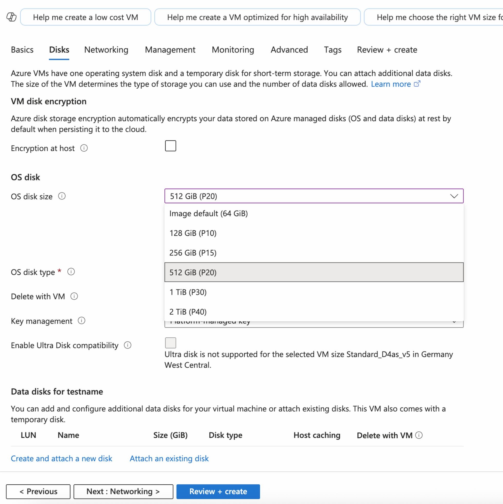The image size is (503, 504).
Task: Click the Host caching column header
Action: pos(317,435)
